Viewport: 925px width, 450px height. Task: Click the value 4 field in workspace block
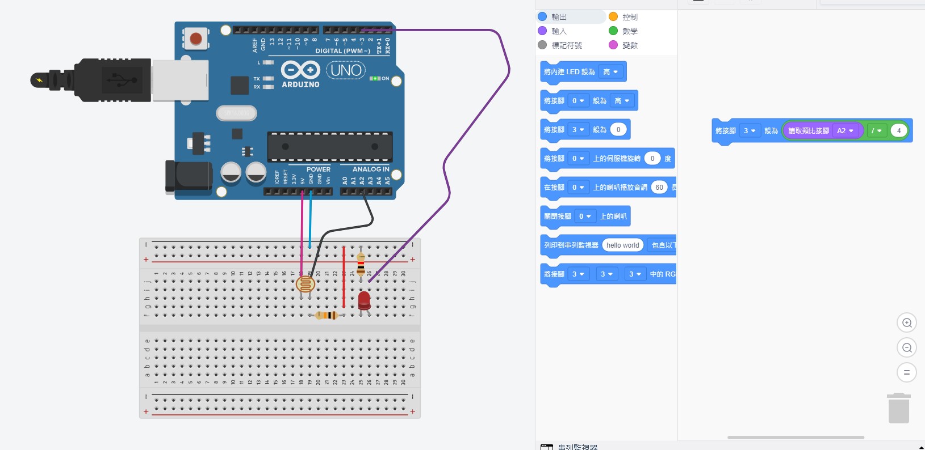tap(899, 131)
